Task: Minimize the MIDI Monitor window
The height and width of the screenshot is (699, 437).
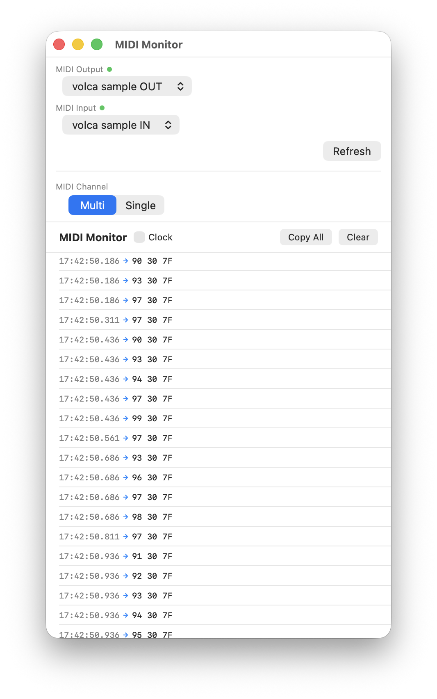Action: pyautogui.click(x=78, y=44)
